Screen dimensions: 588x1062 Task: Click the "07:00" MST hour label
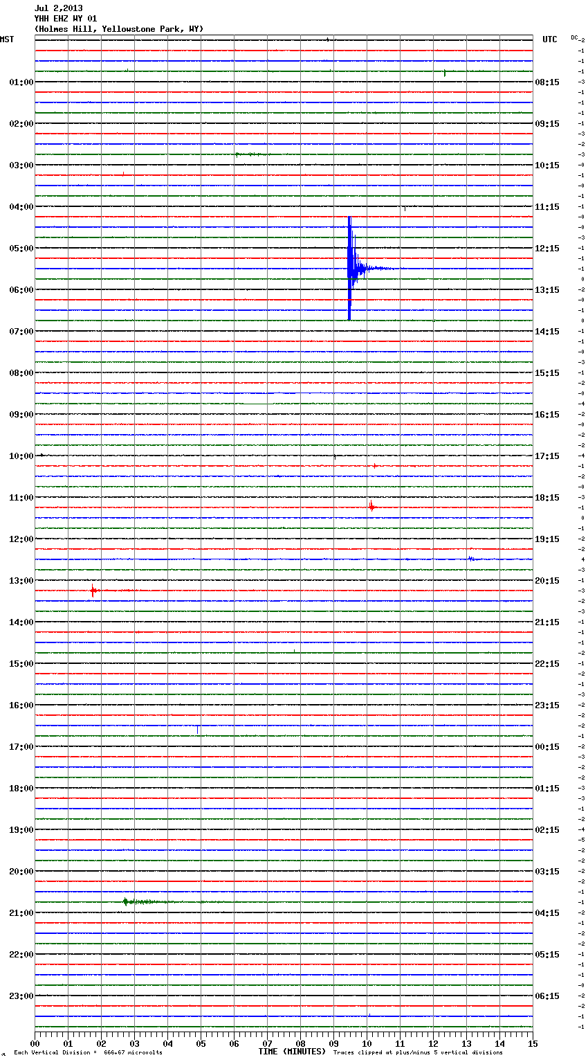tap(21, 332)
